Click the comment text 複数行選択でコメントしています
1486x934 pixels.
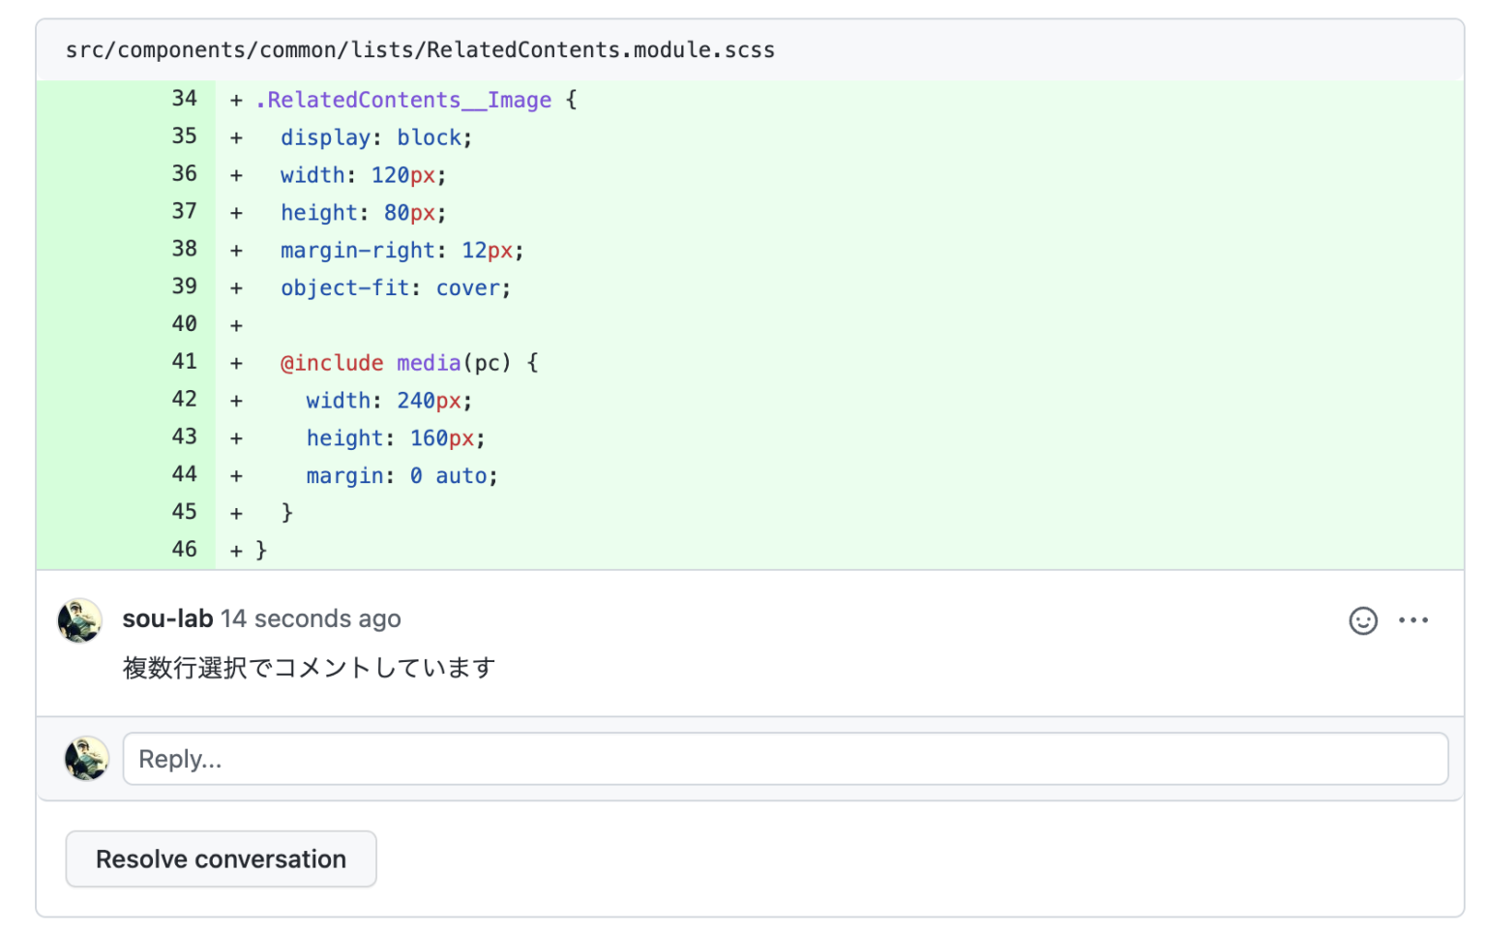(308, 667)
